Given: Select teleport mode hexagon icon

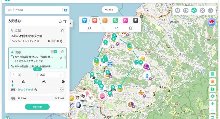Looking at the screenshot, I should click(x=178, y=10).
